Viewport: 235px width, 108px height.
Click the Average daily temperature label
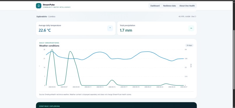(50, 25)
